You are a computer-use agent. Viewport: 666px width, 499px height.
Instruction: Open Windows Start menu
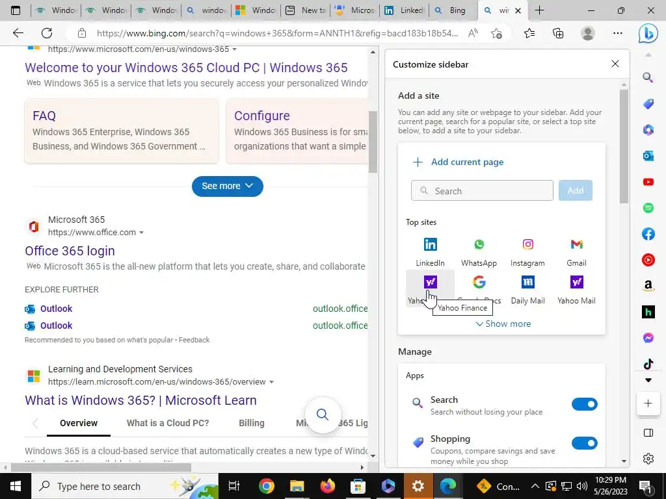pos(16,486)
